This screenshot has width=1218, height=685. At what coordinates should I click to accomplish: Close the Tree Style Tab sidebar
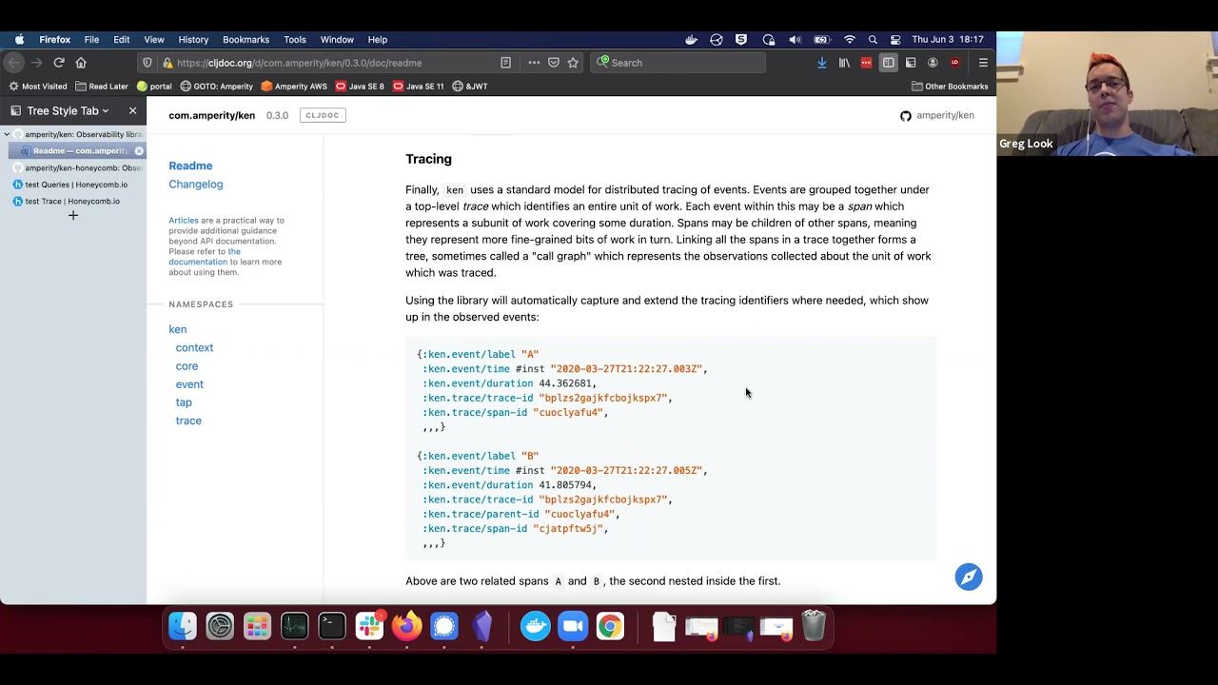132,111
